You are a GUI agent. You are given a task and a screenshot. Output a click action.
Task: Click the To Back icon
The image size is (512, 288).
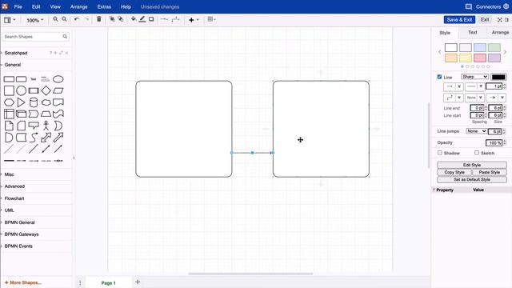121,19
